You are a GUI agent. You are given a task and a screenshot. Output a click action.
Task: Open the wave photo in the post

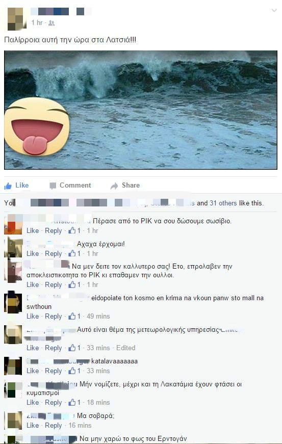(141, 110)
